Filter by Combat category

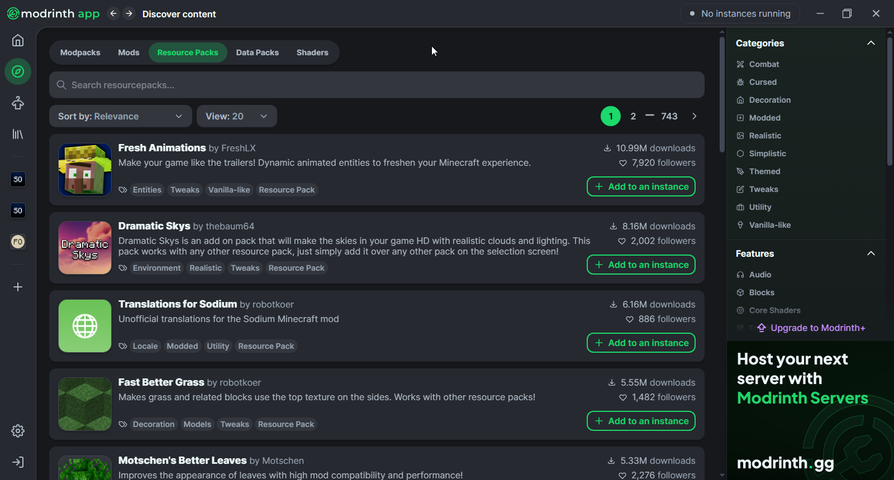tap(758, 64)
